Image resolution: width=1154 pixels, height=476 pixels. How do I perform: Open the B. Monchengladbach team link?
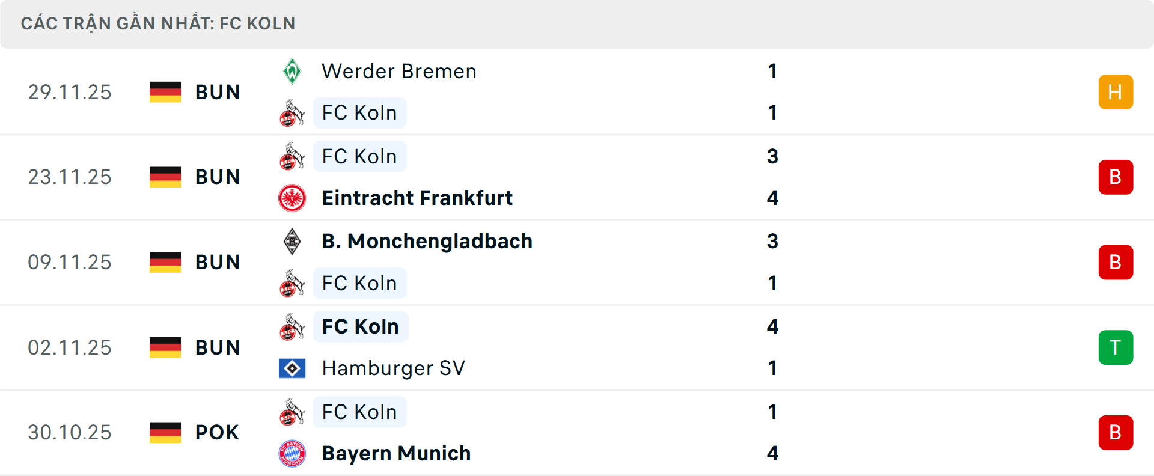pos(427,242)
